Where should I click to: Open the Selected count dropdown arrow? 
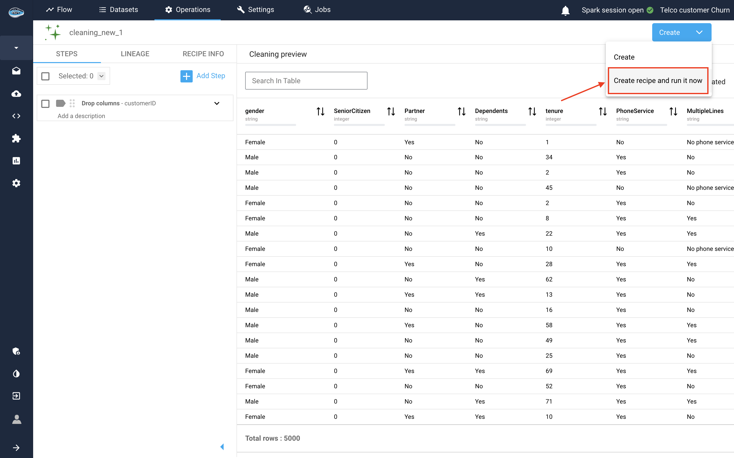[102, 76]
